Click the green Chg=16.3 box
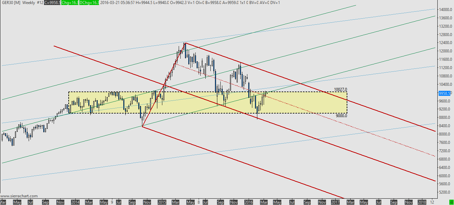 (70, 3)
